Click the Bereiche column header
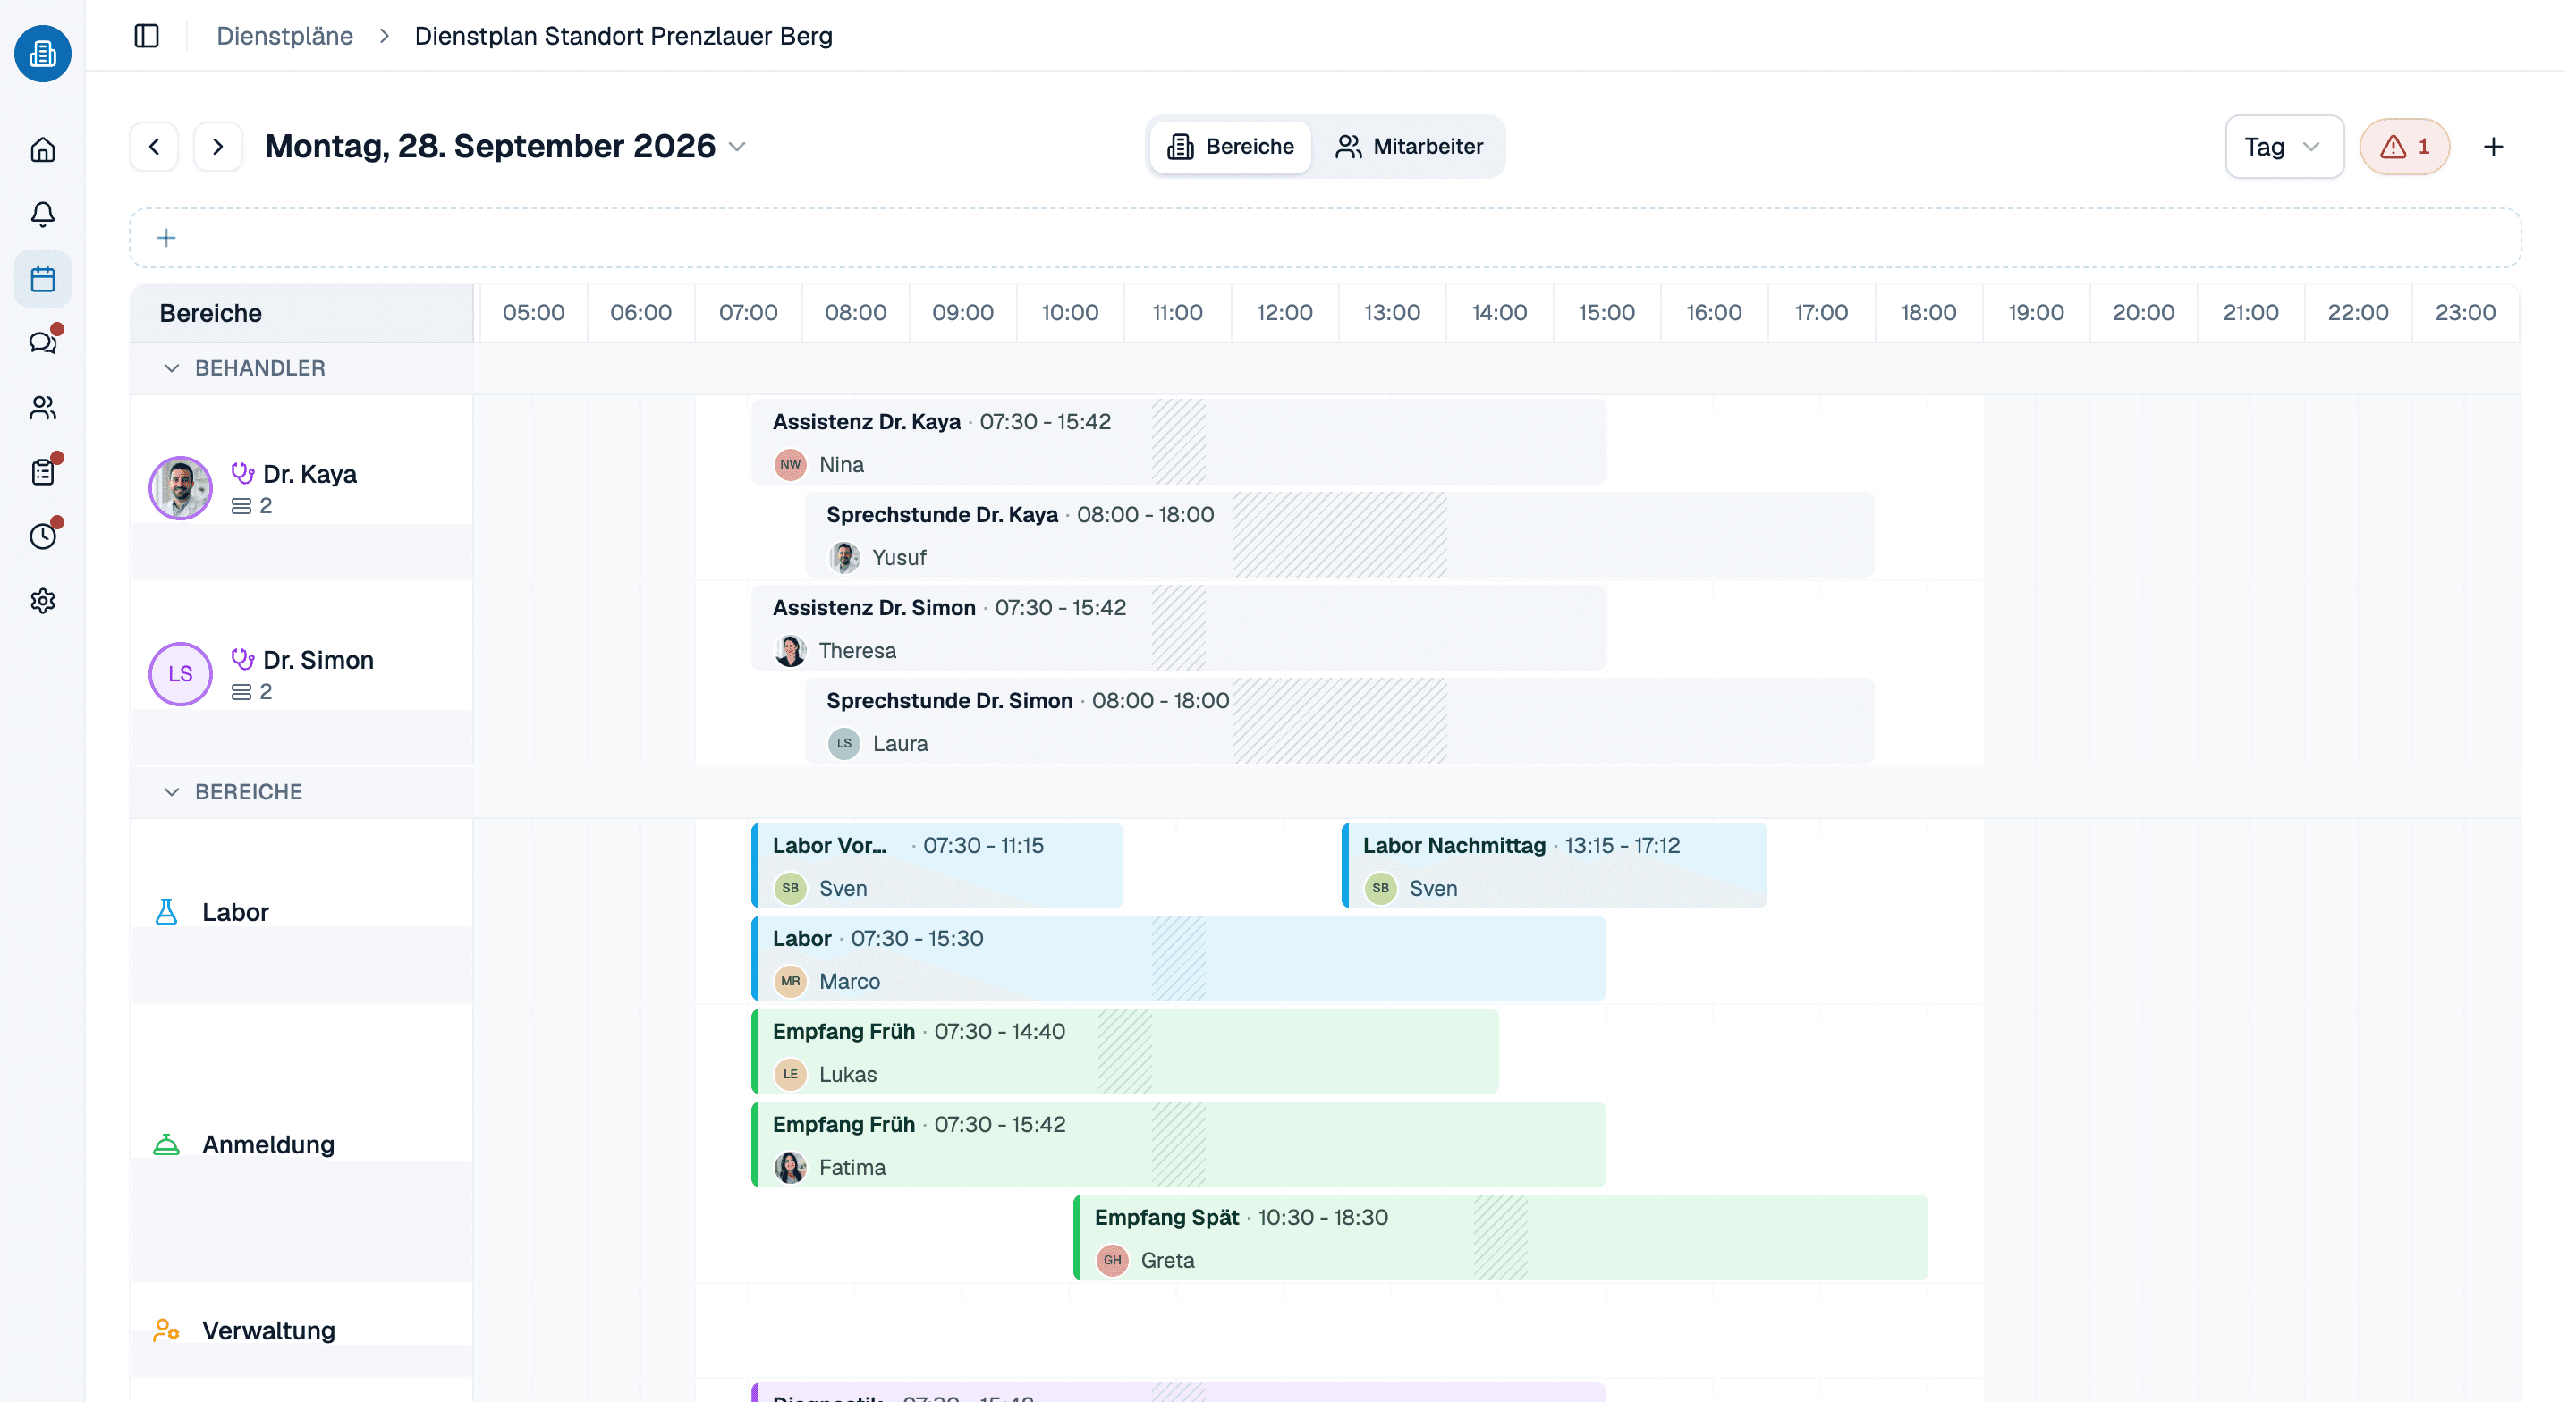Image resolution: width=2576 pixels, height=1402 pixels. [302, 313]
